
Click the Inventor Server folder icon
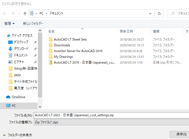pos(51,51)
